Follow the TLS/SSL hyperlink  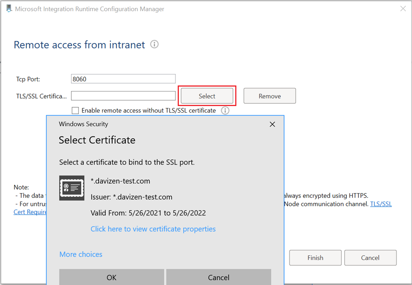[x=381, y=204]
